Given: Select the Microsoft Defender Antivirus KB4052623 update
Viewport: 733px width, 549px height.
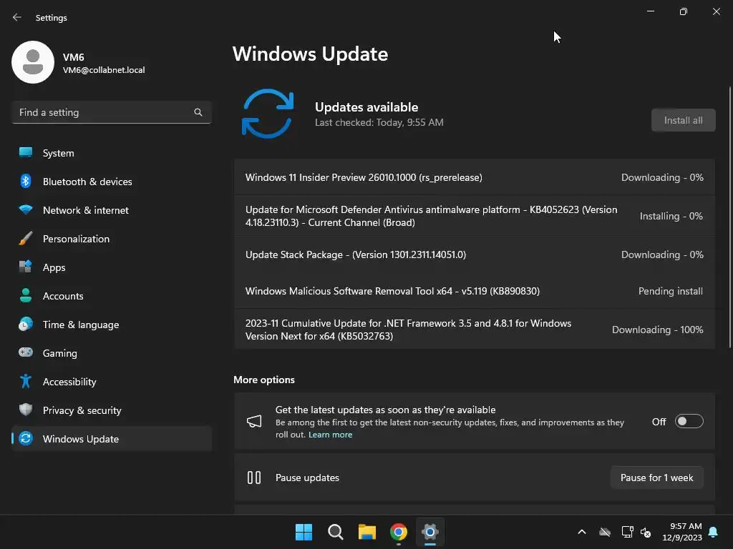Looking at the screenshot, I should coord(475,216).
